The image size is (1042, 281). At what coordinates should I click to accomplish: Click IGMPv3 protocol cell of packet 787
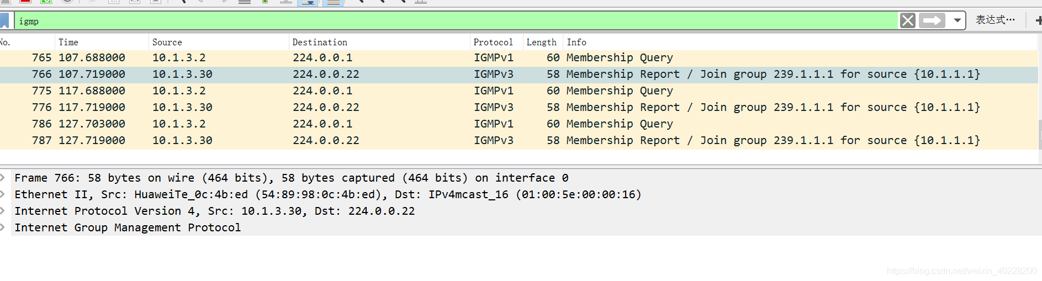[494, 140]
